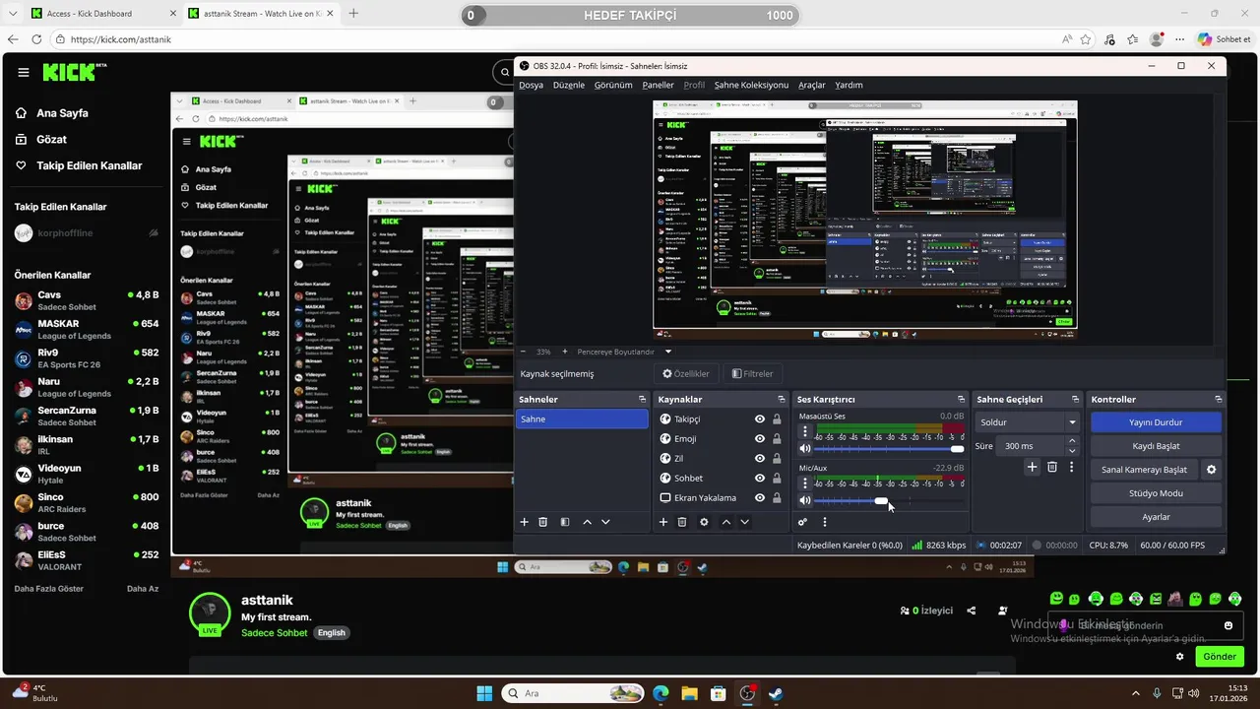1260x709 pixels.
Task: Click Sanal Kamerayı Başlat button
Action: pyautogui.click(x=1144, y=470)
